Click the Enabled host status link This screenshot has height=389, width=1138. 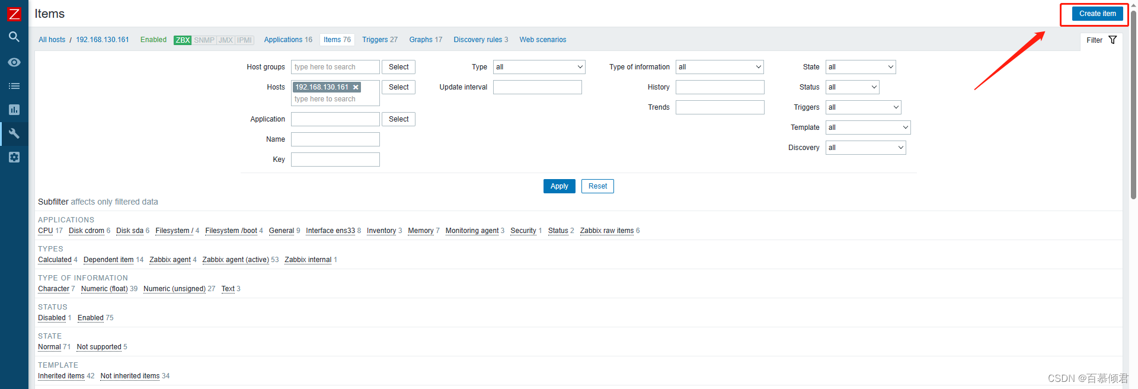pyautogui.click(x=154, y=40)
